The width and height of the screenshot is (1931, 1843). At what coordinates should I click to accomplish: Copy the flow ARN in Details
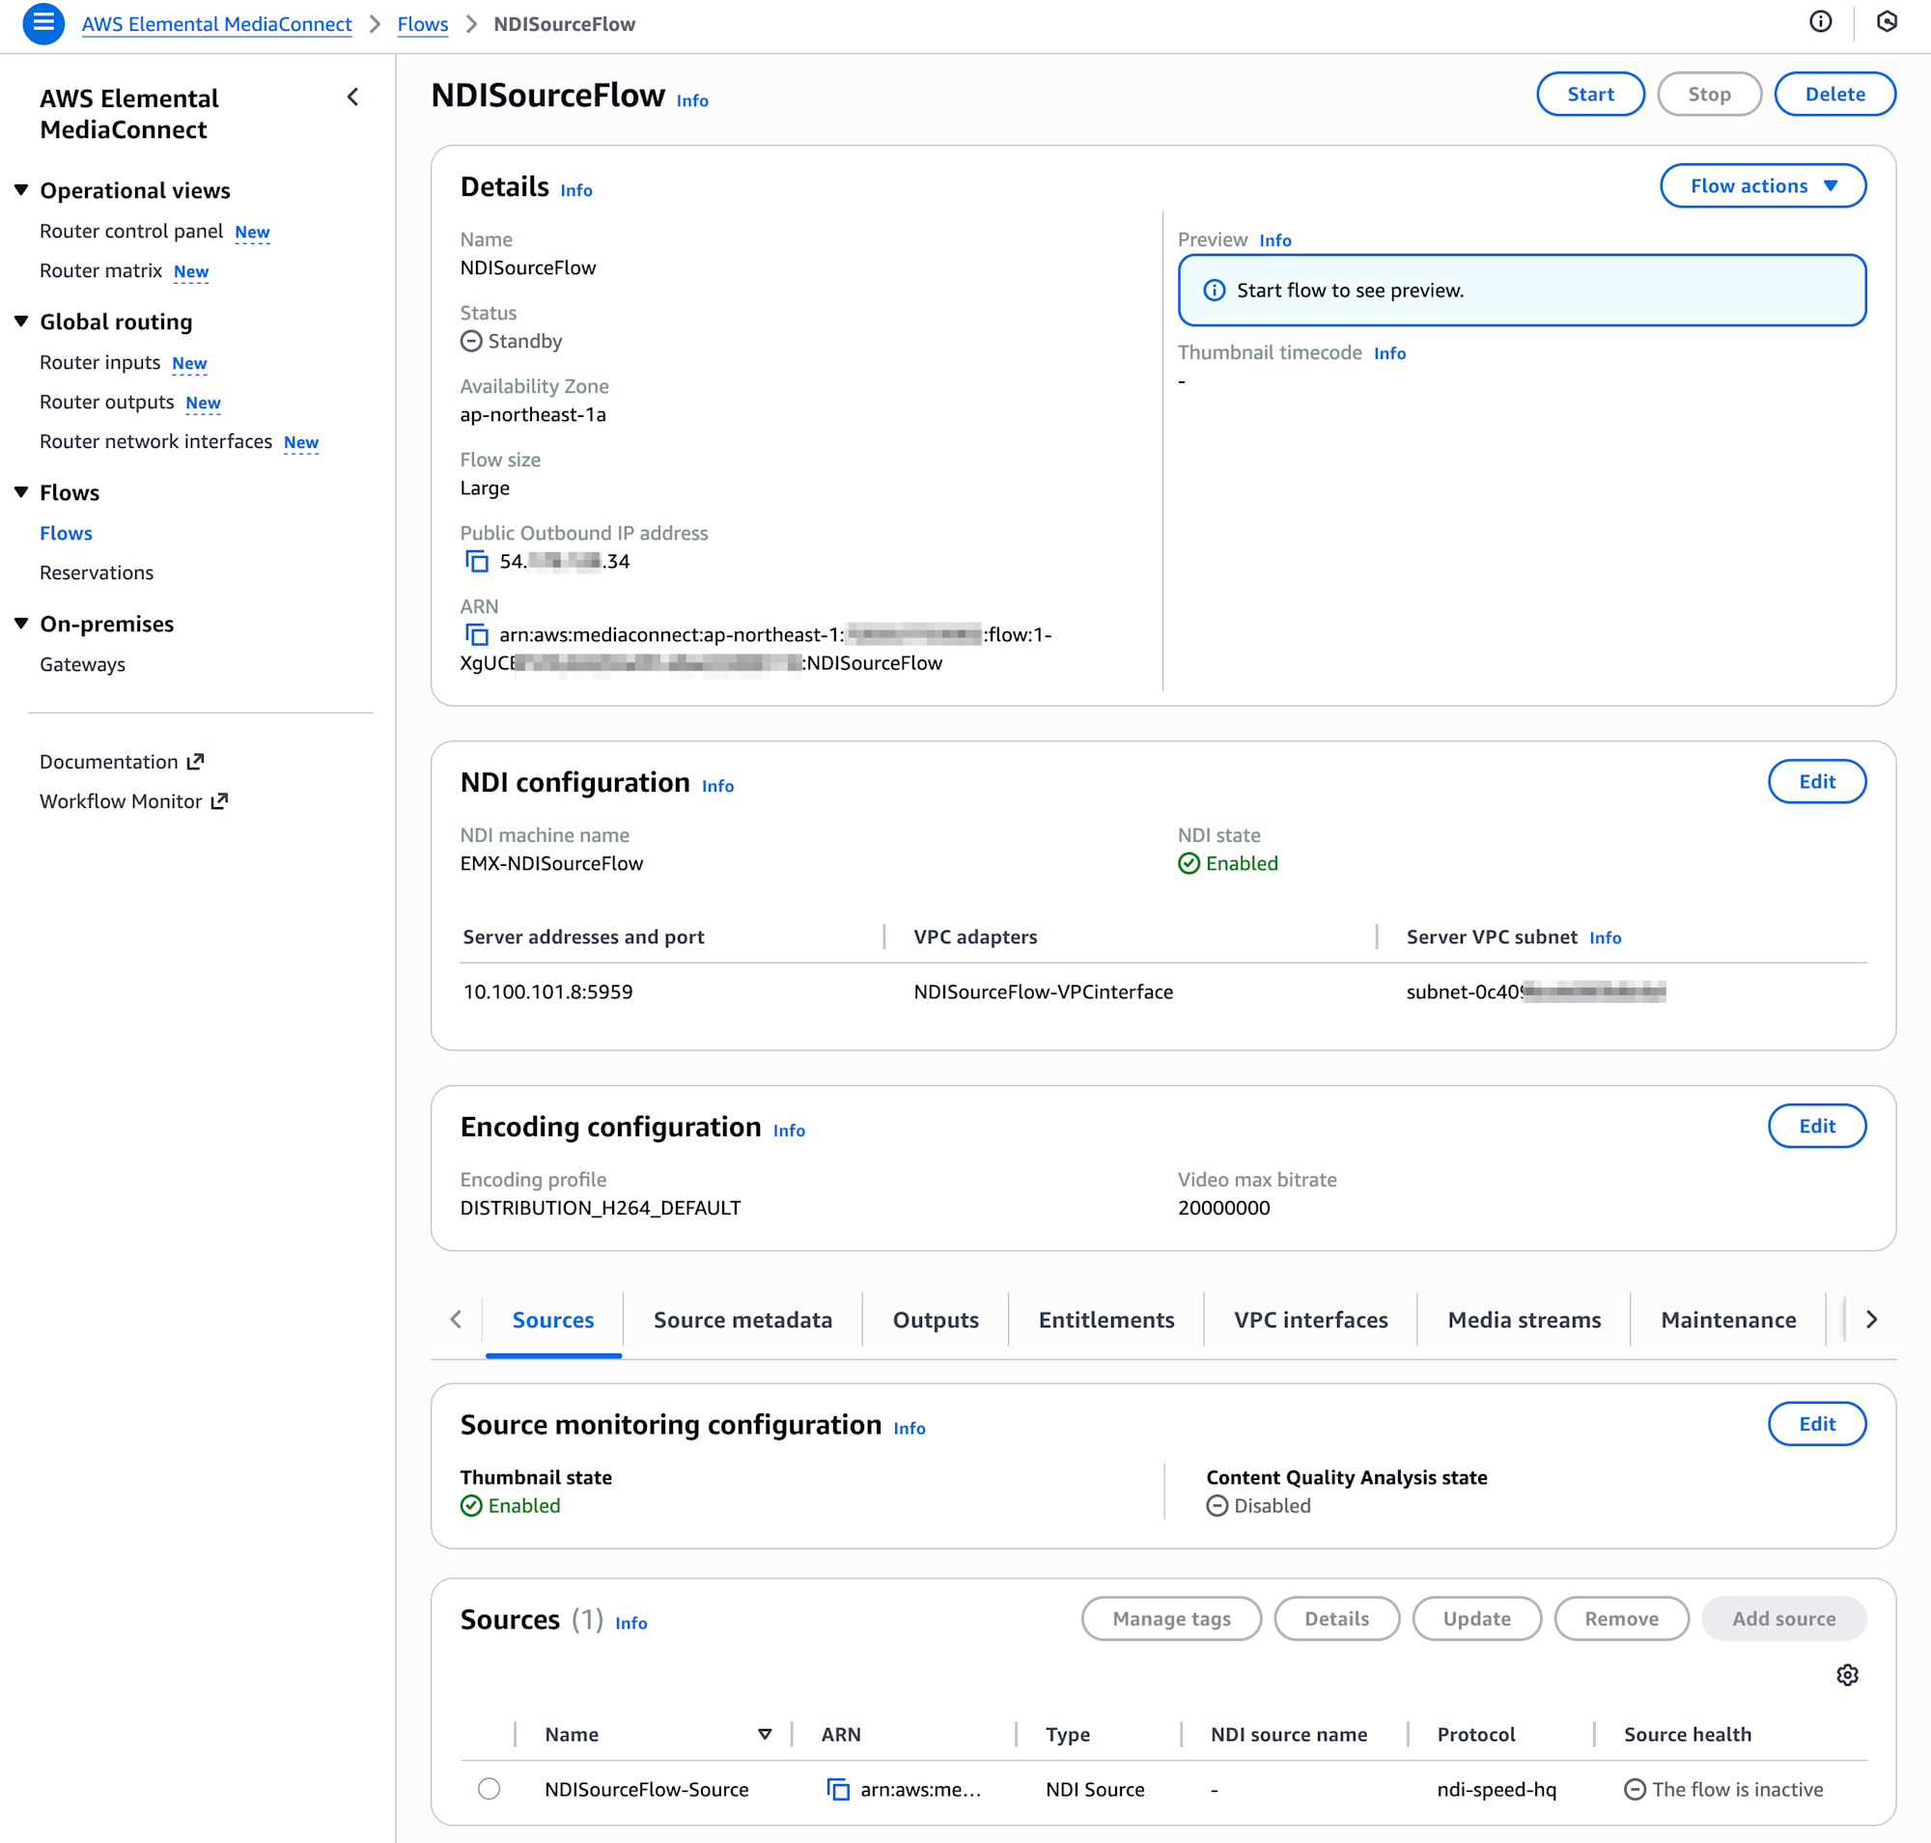(477, 634)
